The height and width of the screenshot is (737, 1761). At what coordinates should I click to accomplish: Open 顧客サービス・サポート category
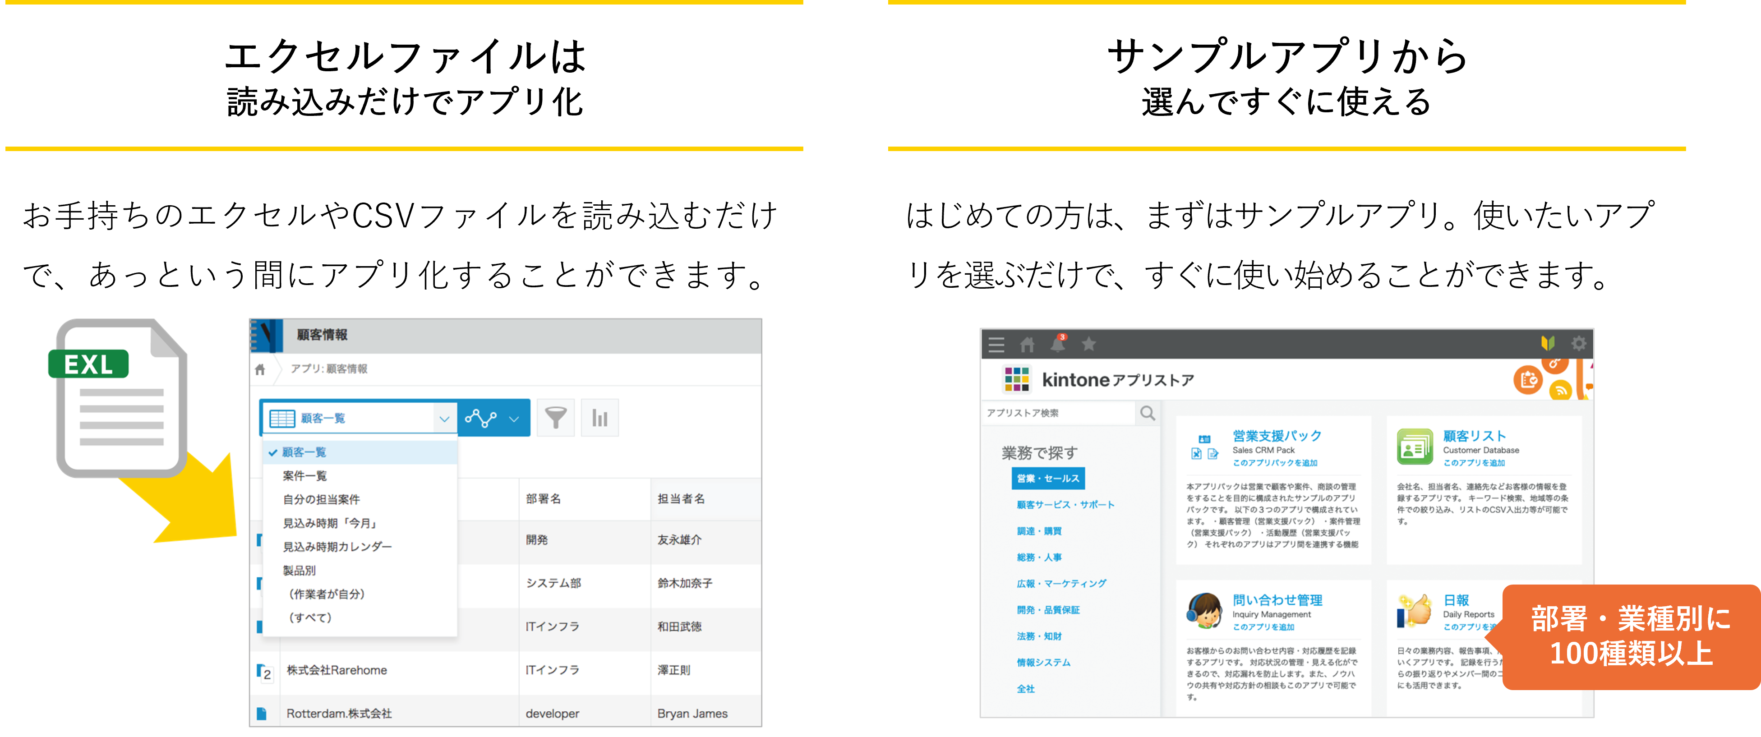pyautogui.click(x=1065, y=505)
